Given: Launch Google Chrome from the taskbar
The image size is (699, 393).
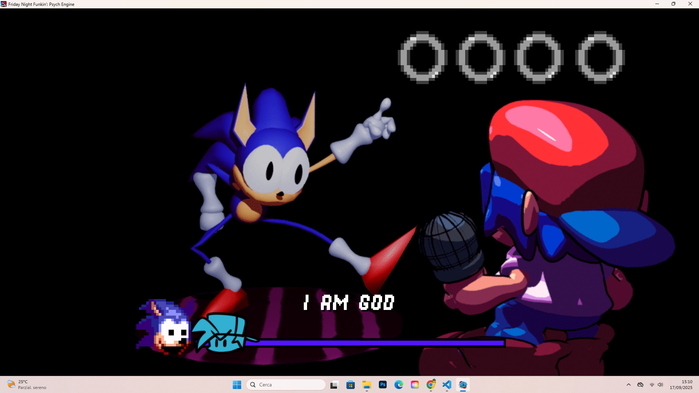Looking at the screenshot, I should click(x=431, y=385).
